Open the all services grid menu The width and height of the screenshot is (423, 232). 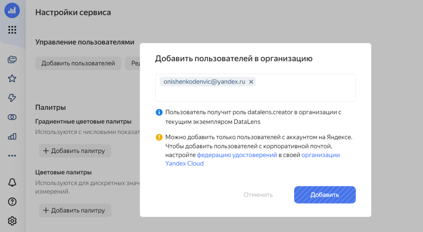coord(12,30)
